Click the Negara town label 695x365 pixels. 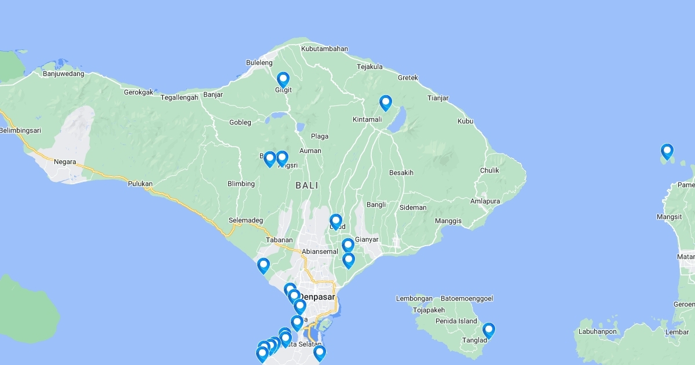[65, 162]
